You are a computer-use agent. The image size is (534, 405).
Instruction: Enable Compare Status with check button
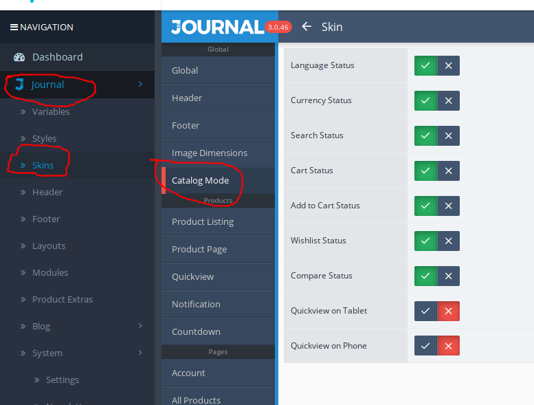[x=425, y=276]
